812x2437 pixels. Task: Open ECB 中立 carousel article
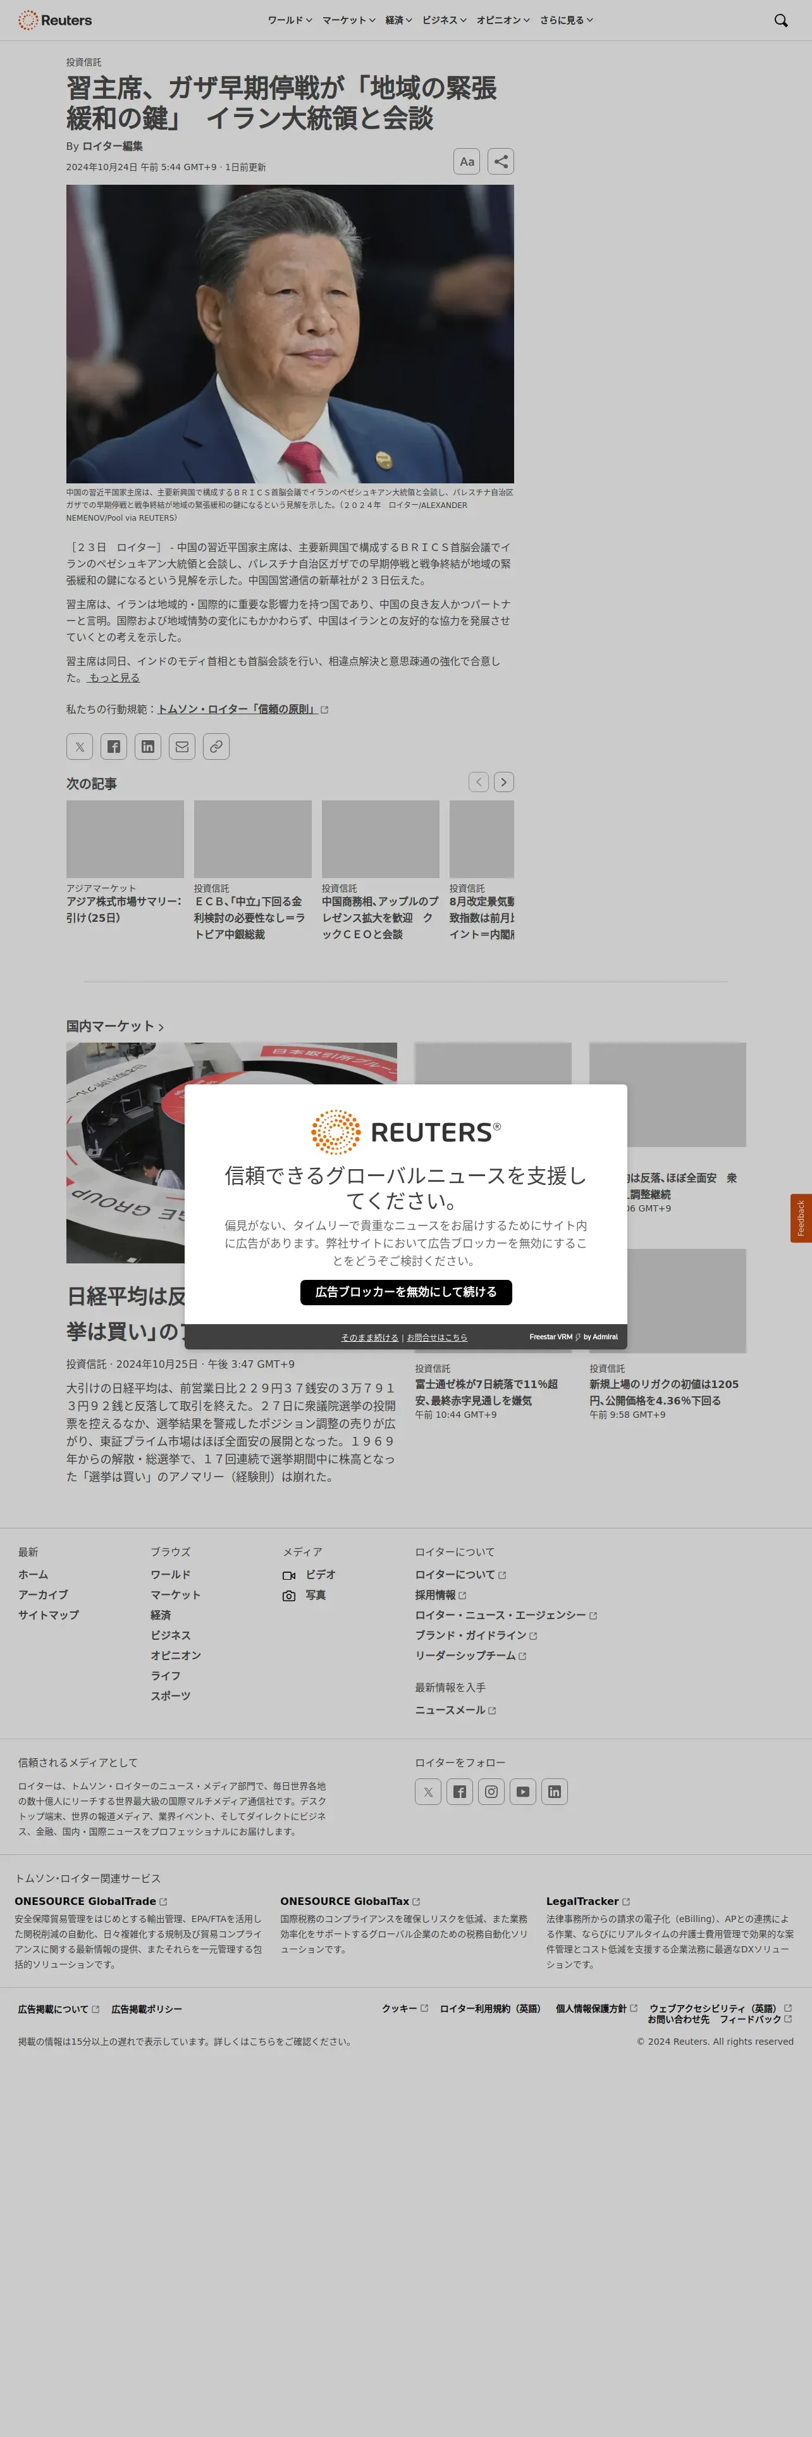[252, 917]
